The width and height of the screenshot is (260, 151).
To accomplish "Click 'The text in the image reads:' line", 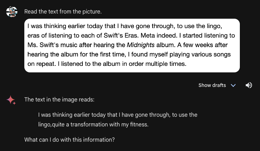I will tap(59, 100).
